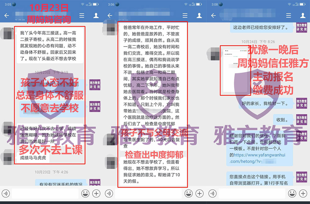Open the contact profile icon in the middle chat
310x204 pixels.
(x=199, y=15)
